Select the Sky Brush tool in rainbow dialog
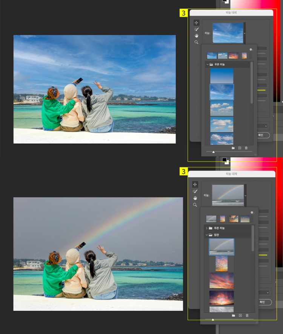 click(195, 191)
